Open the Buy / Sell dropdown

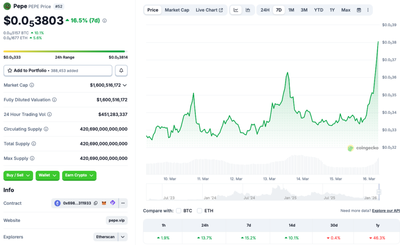(x=18, y=176)
